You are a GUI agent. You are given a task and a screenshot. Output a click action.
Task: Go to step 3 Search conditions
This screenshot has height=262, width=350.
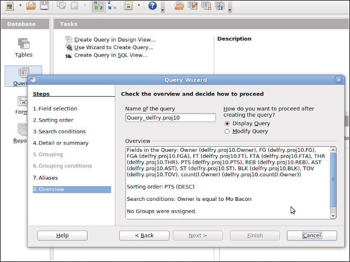[60, 132]
